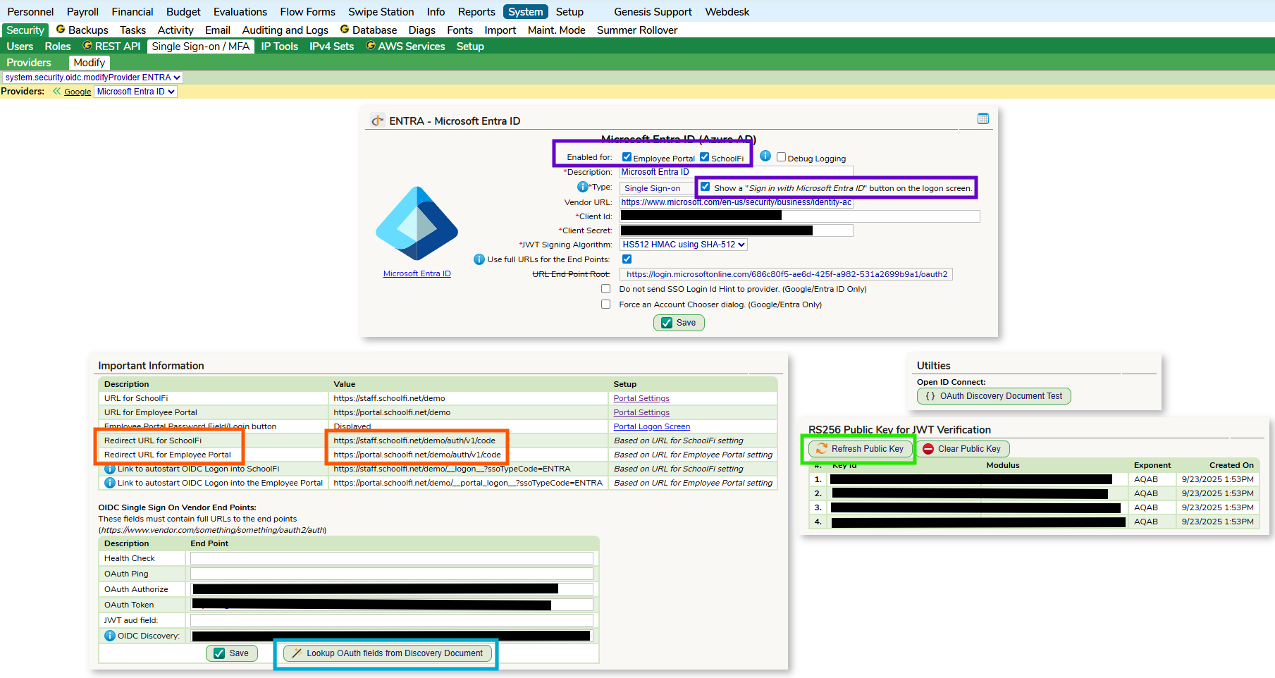Open the Users tab
1275x678 pixels.
(20, 47)
